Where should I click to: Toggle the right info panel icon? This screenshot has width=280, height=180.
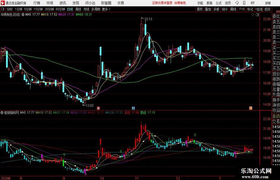point(257,15)
